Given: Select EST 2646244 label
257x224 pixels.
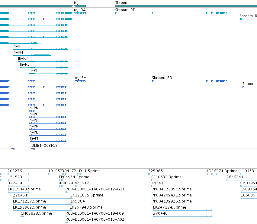Looking at the screenshot, I should pos(235,177).
